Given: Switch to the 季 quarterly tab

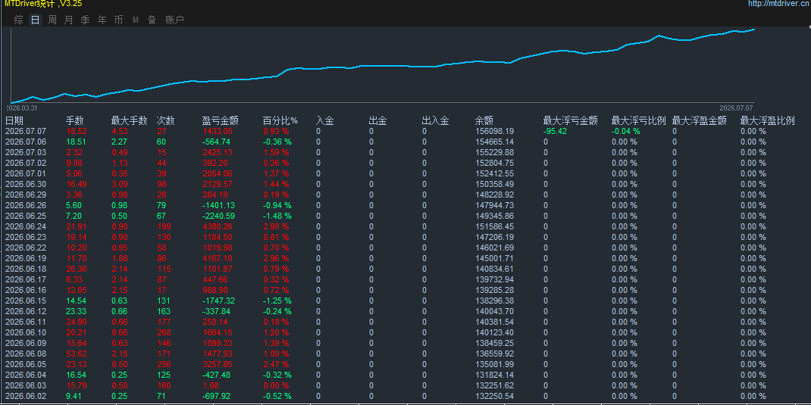Looking at the screenshot, I should 86,20.
